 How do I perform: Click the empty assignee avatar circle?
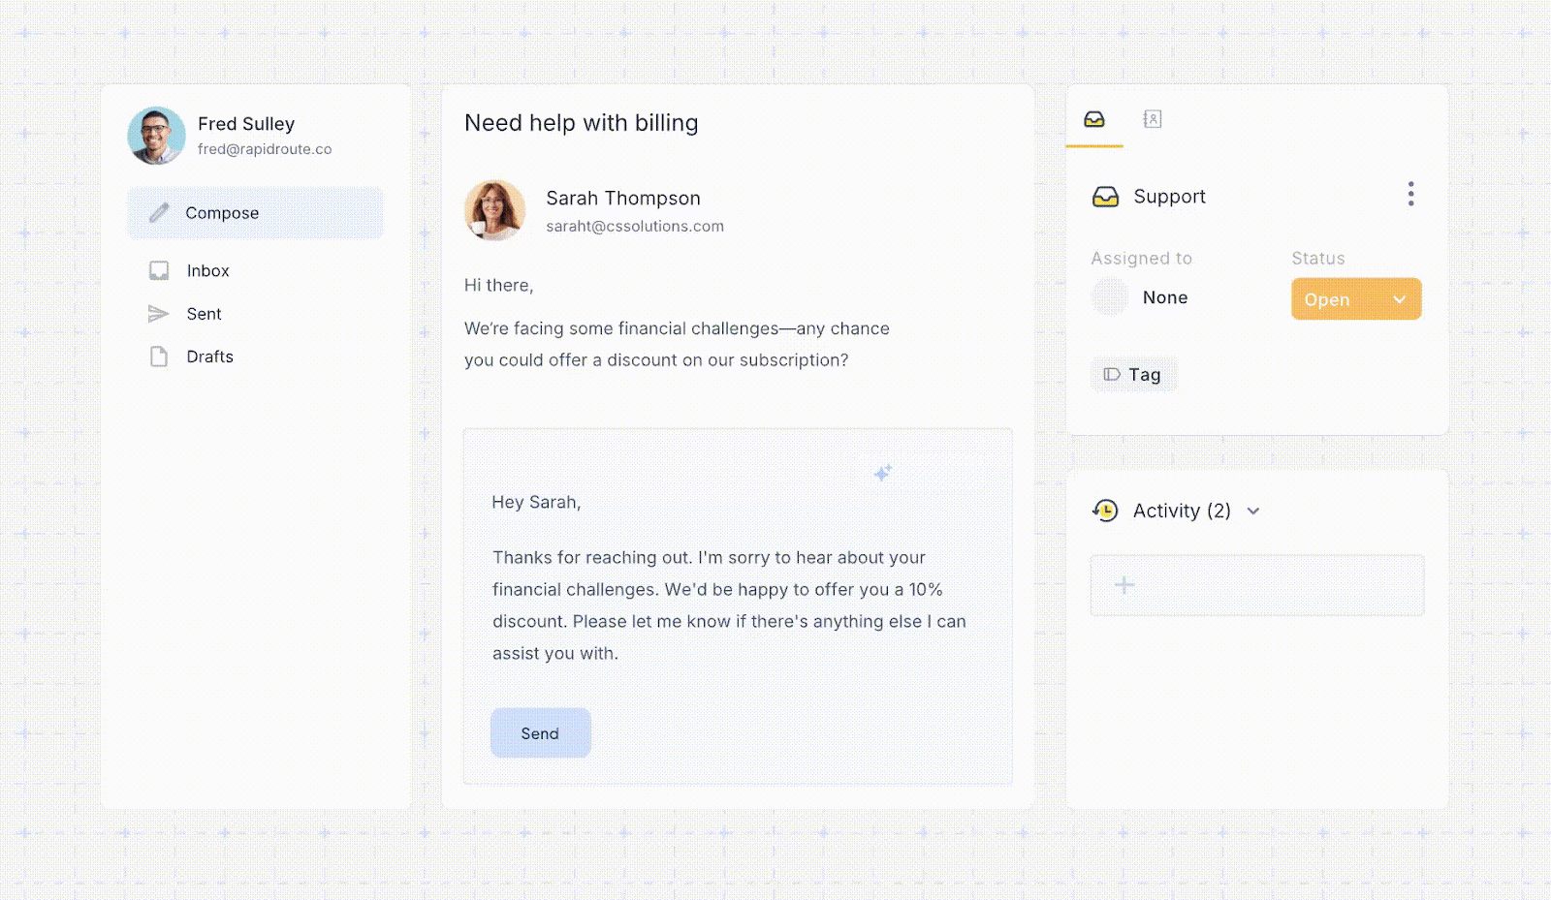click(1109, 297)
